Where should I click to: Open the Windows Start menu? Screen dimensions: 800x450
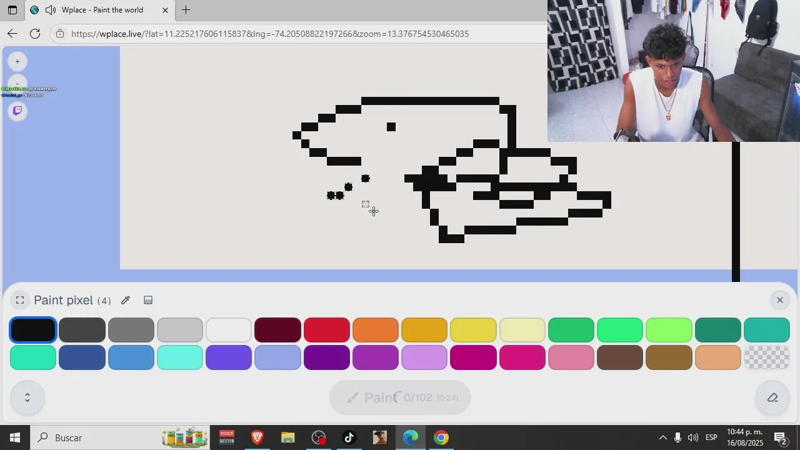[x=15, y=437]
